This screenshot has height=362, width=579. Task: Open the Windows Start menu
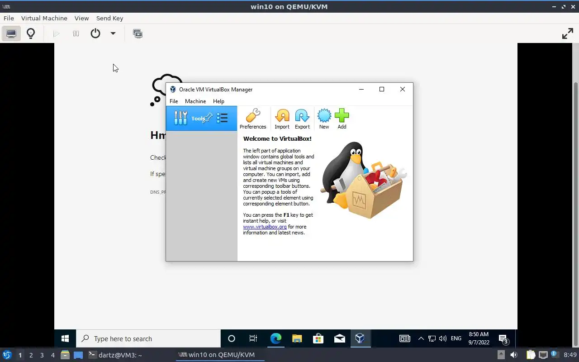65,338
